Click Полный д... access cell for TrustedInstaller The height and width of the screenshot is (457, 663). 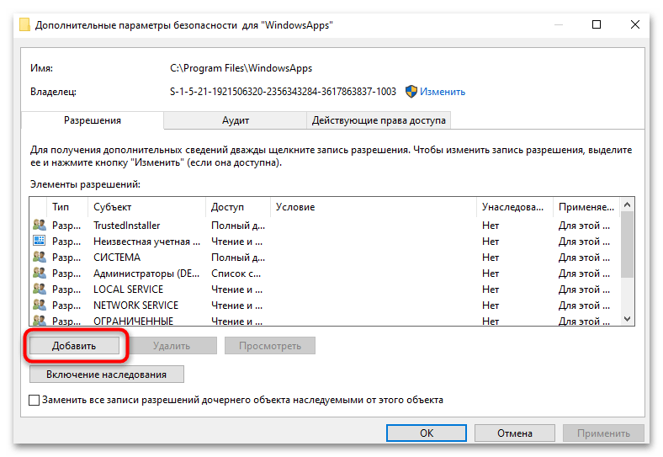[238, 226]
